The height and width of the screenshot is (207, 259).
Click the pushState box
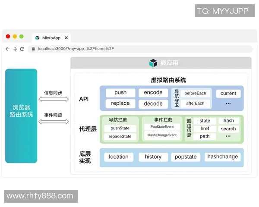point(120,128)
